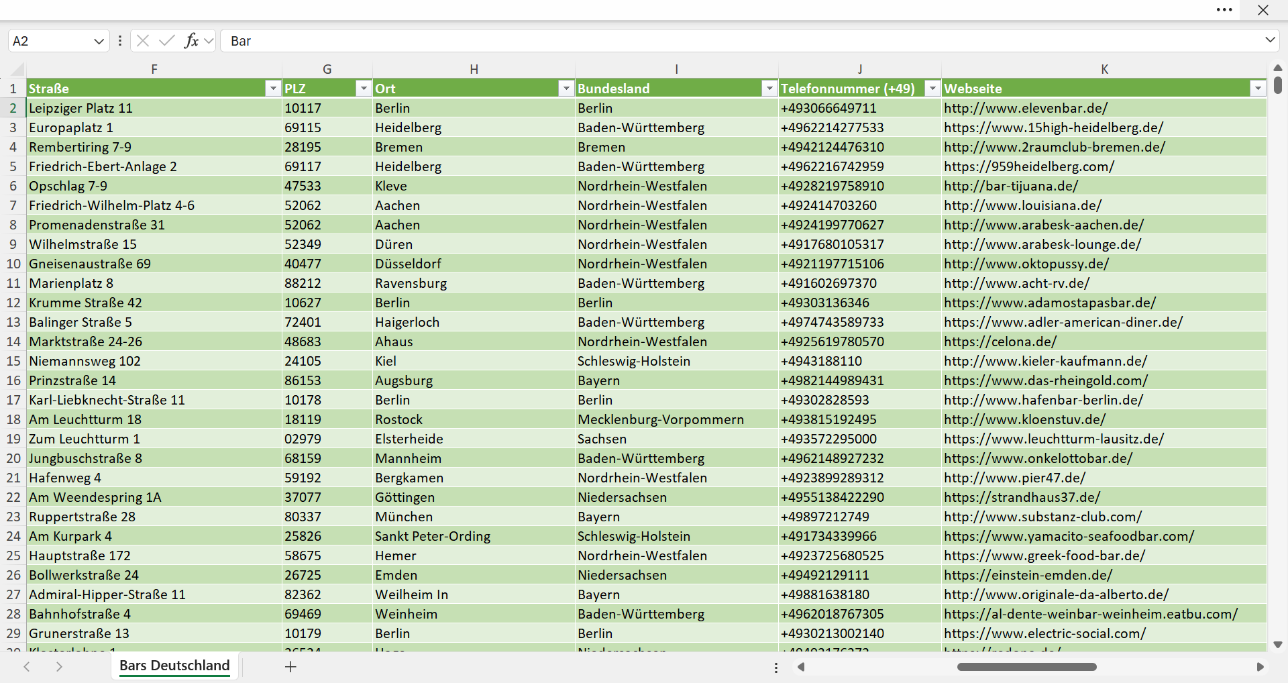Open link http://www.elevenbar.de/
1288x683 pixels.
click(x=1026, y=108)
